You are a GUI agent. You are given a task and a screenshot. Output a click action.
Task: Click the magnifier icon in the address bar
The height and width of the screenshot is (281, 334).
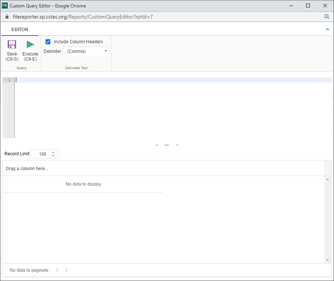[x=327, y=17]
